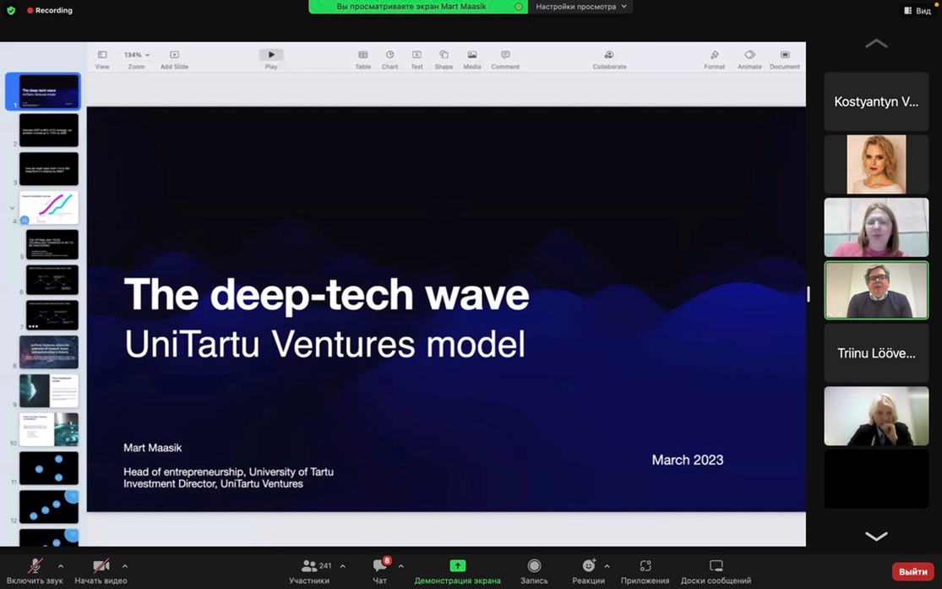This screenshot has width=942, height=589.
Task: Open the Zoom 134% dropdown
Action: (136, 55)
